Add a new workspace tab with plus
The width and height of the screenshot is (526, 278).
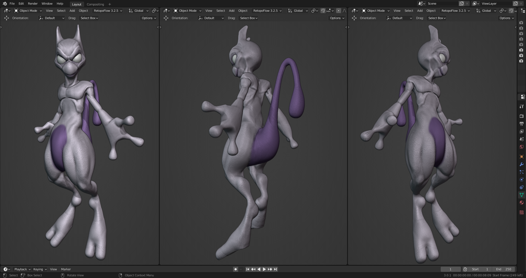[110, 4]
